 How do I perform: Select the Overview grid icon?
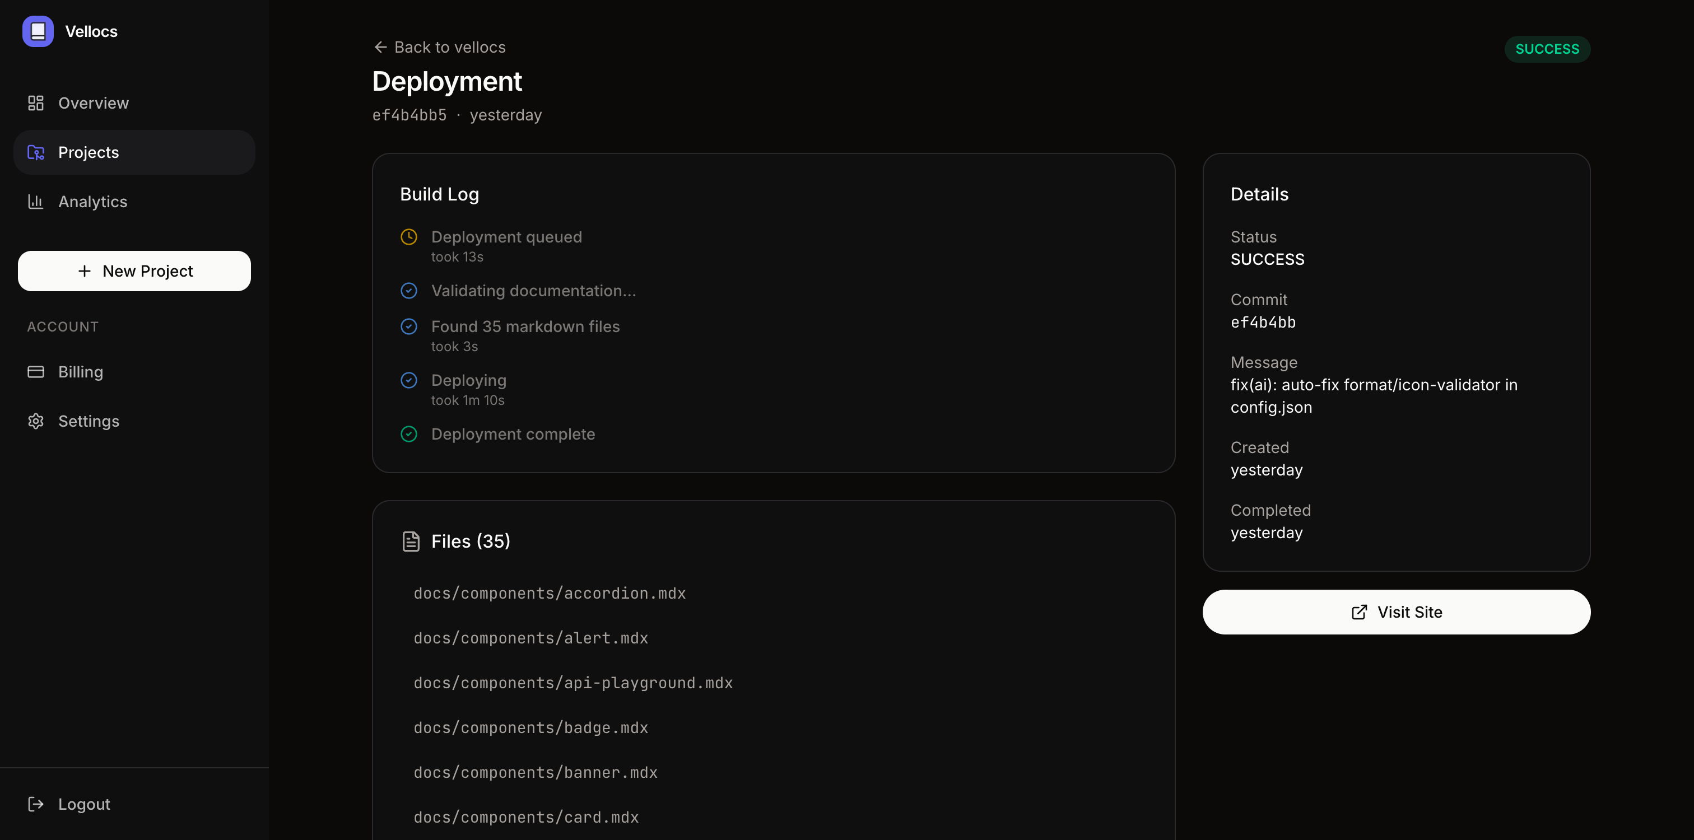coord(35,102)
